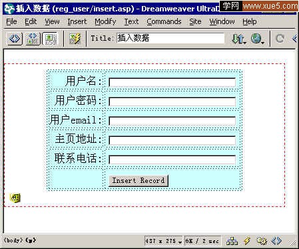299x249 pixels.
Task: Click the gear behaviors launcher icon
Action: [262, 241]
